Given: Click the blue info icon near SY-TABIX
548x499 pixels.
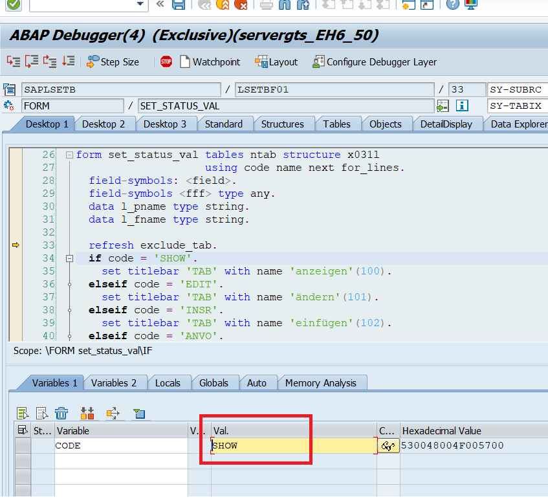Looking at the screenshot, I should [x=462, y=105].
